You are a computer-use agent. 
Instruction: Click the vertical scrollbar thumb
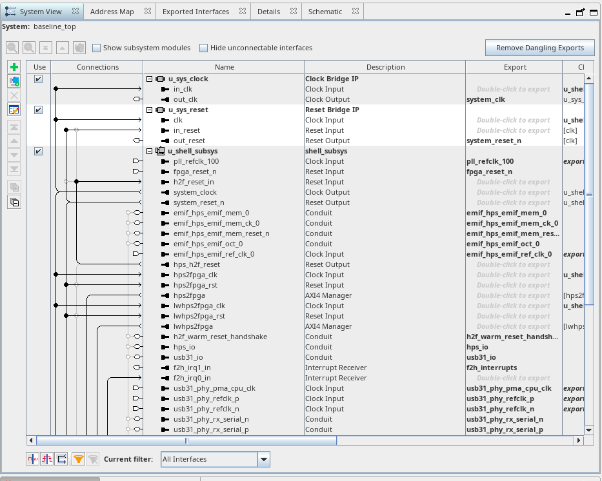(x=589, y=193)
